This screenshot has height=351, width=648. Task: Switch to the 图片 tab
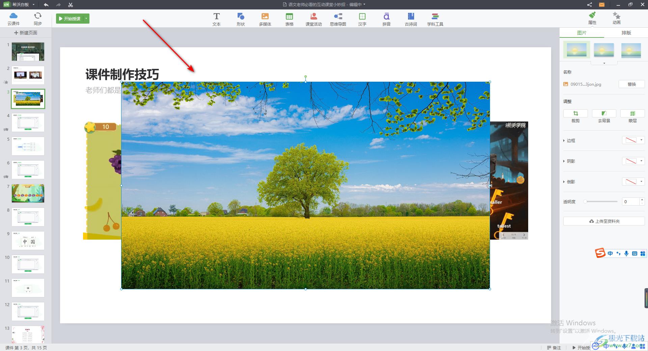coord(582,33)
